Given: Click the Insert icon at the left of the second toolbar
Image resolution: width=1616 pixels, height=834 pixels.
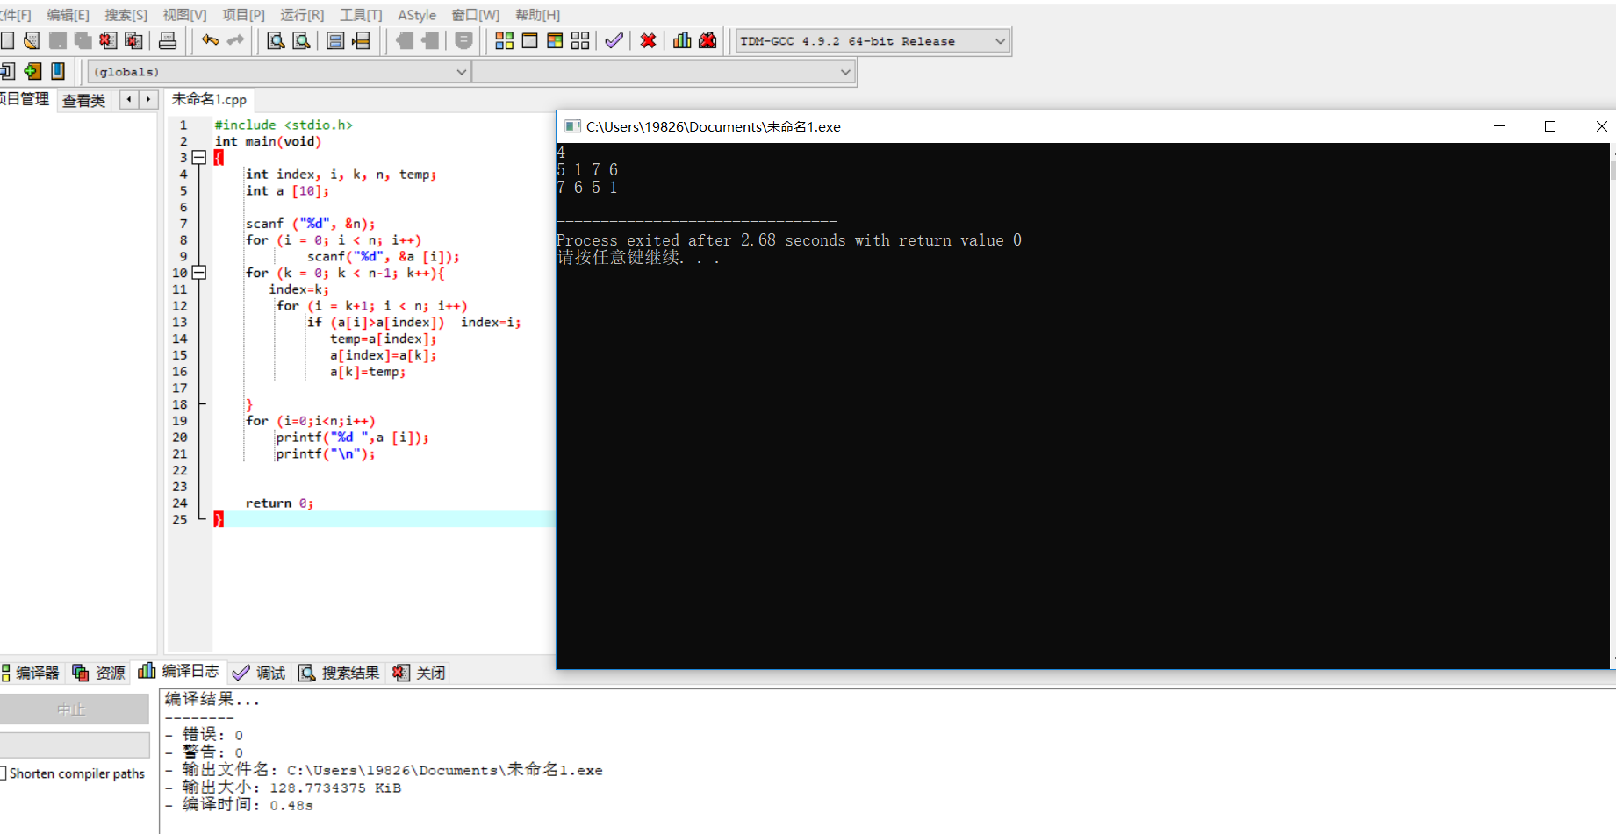Looking at the screenshot, I should click(x=7, y=71).
